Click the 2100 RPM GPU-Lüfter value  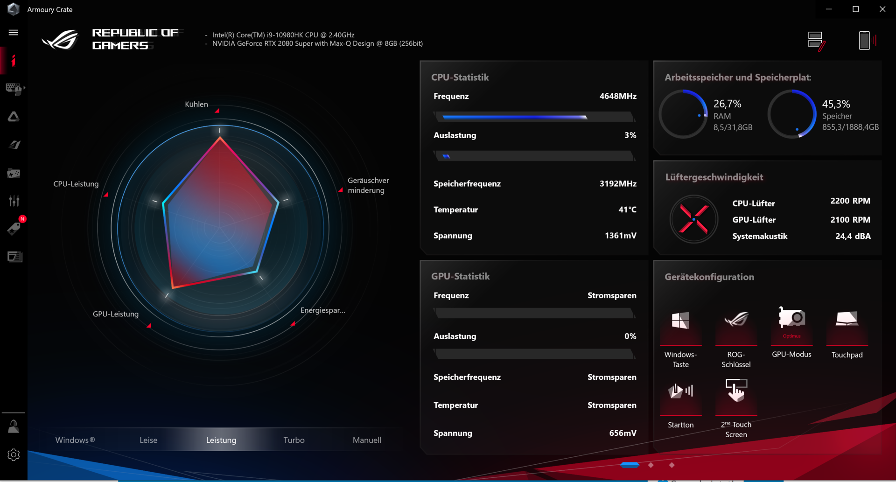click(850, 220)
